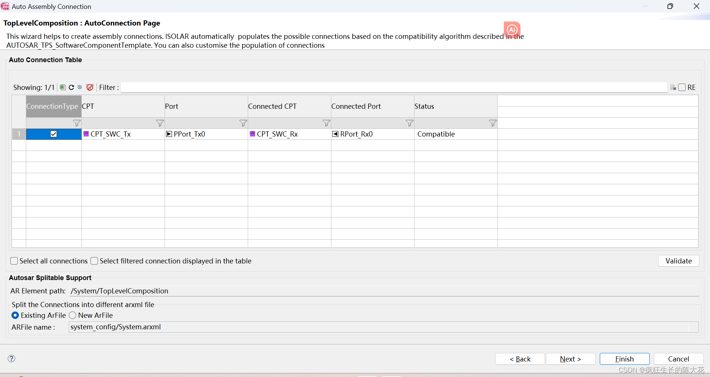Open the ConnectionType column filter funnel
Viewport: 710px width, 377px height.
click(x=76, y=123)
